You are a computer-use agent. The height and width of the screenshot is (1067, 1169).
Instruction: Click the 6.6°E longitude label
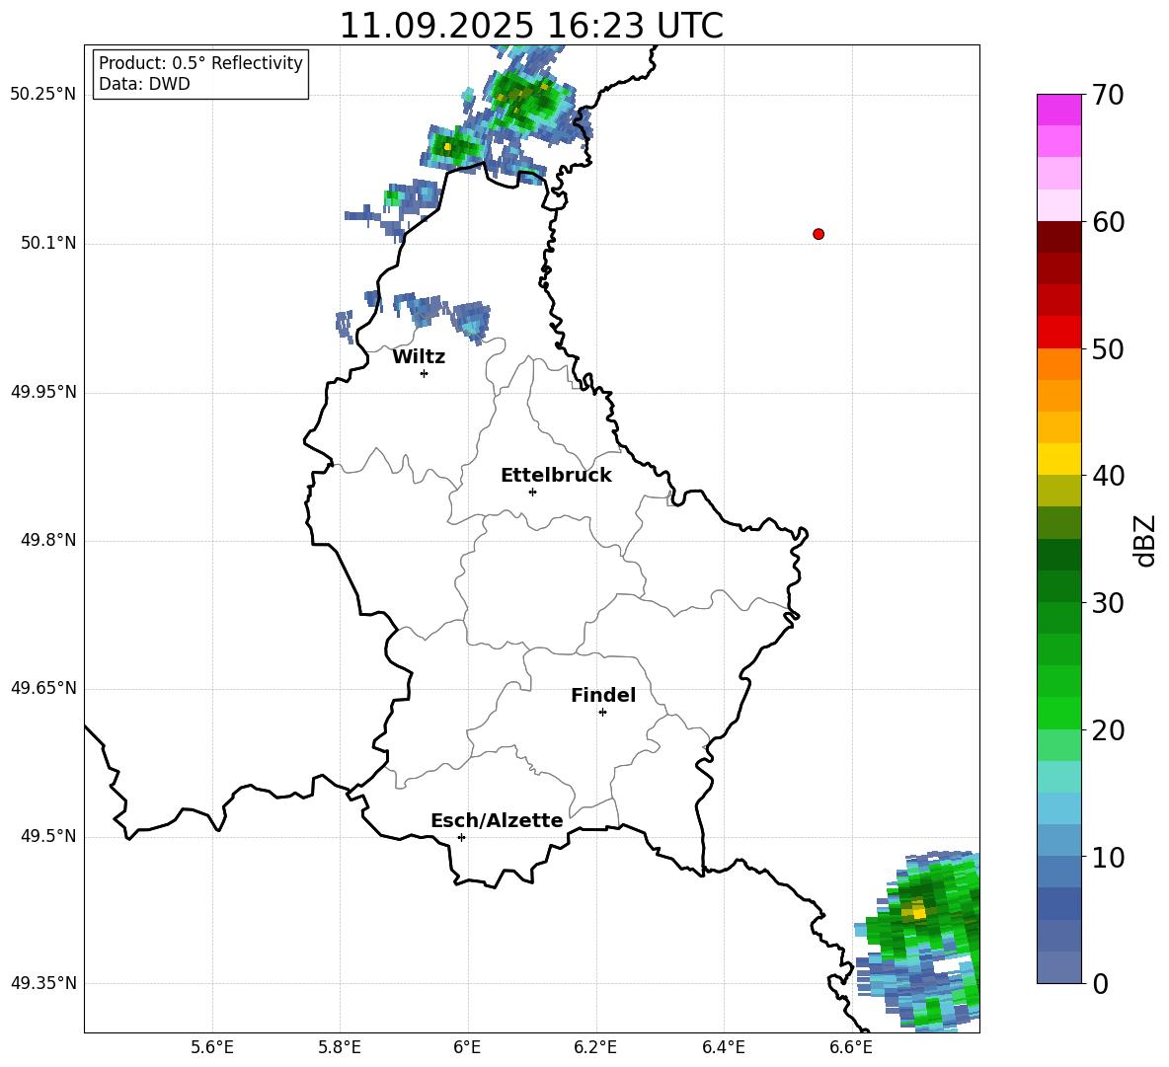pyautogui.click(x=851, y=1047)
